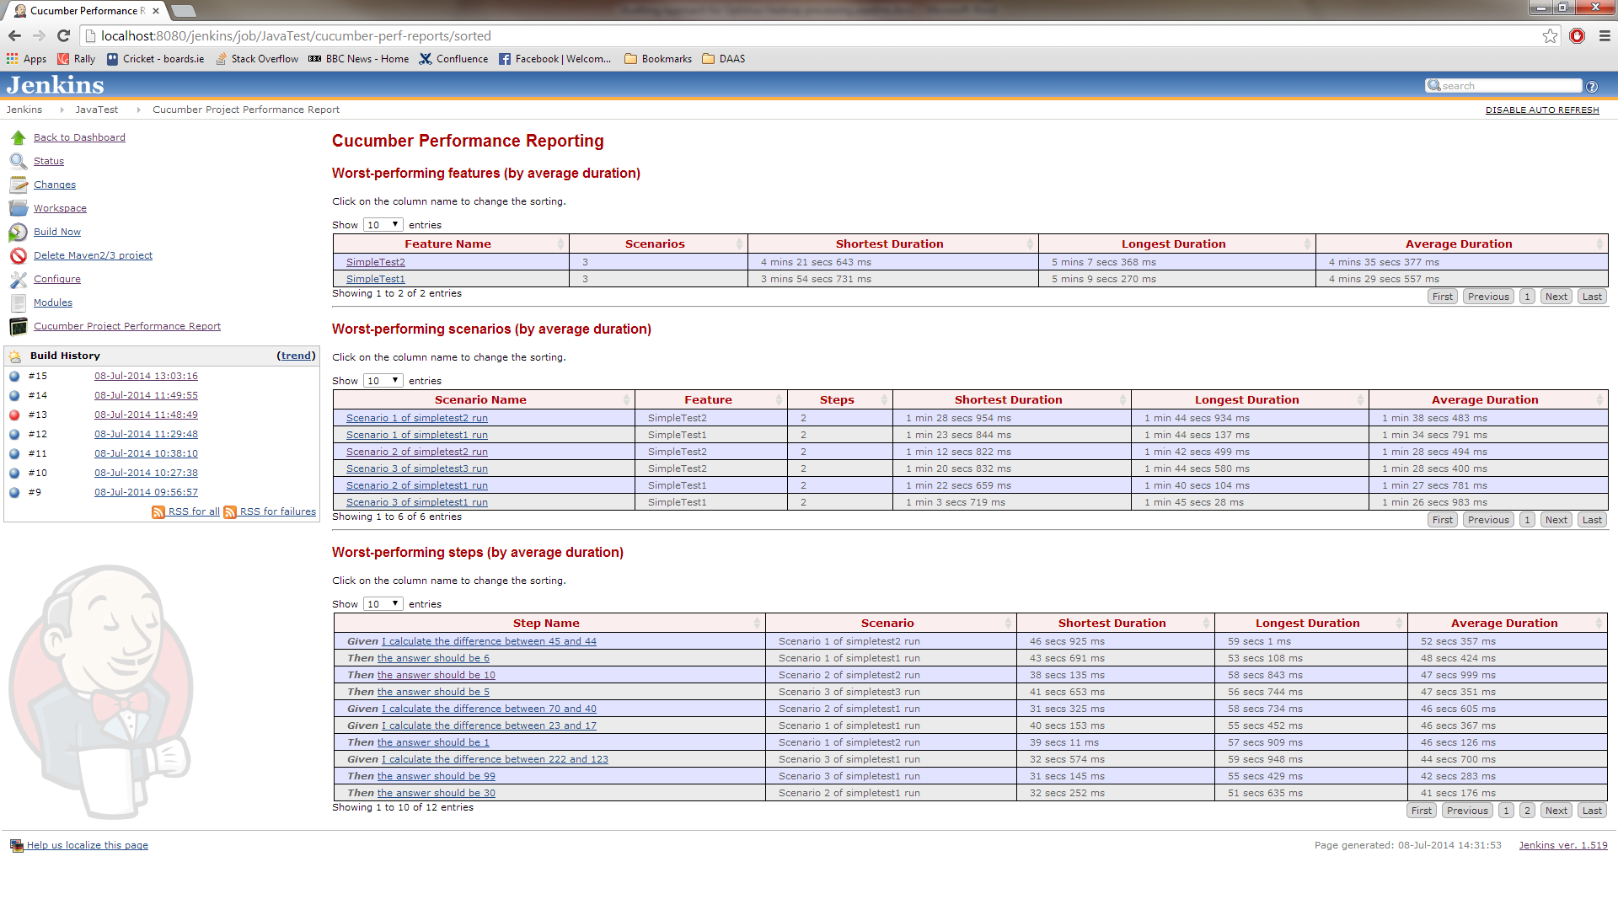
Task: Open the scenarios table entries count dropdown
Action: 383,381
